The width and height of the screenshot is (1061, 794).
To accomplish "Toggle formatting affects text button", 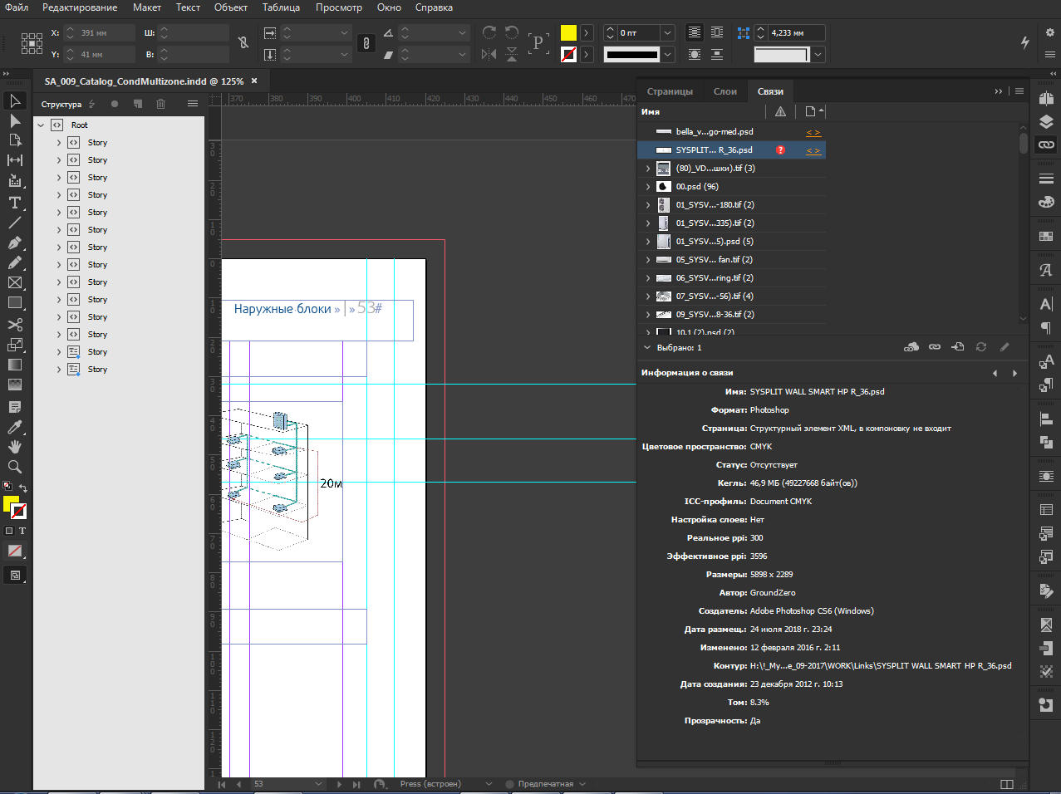I will pos(22,531).
